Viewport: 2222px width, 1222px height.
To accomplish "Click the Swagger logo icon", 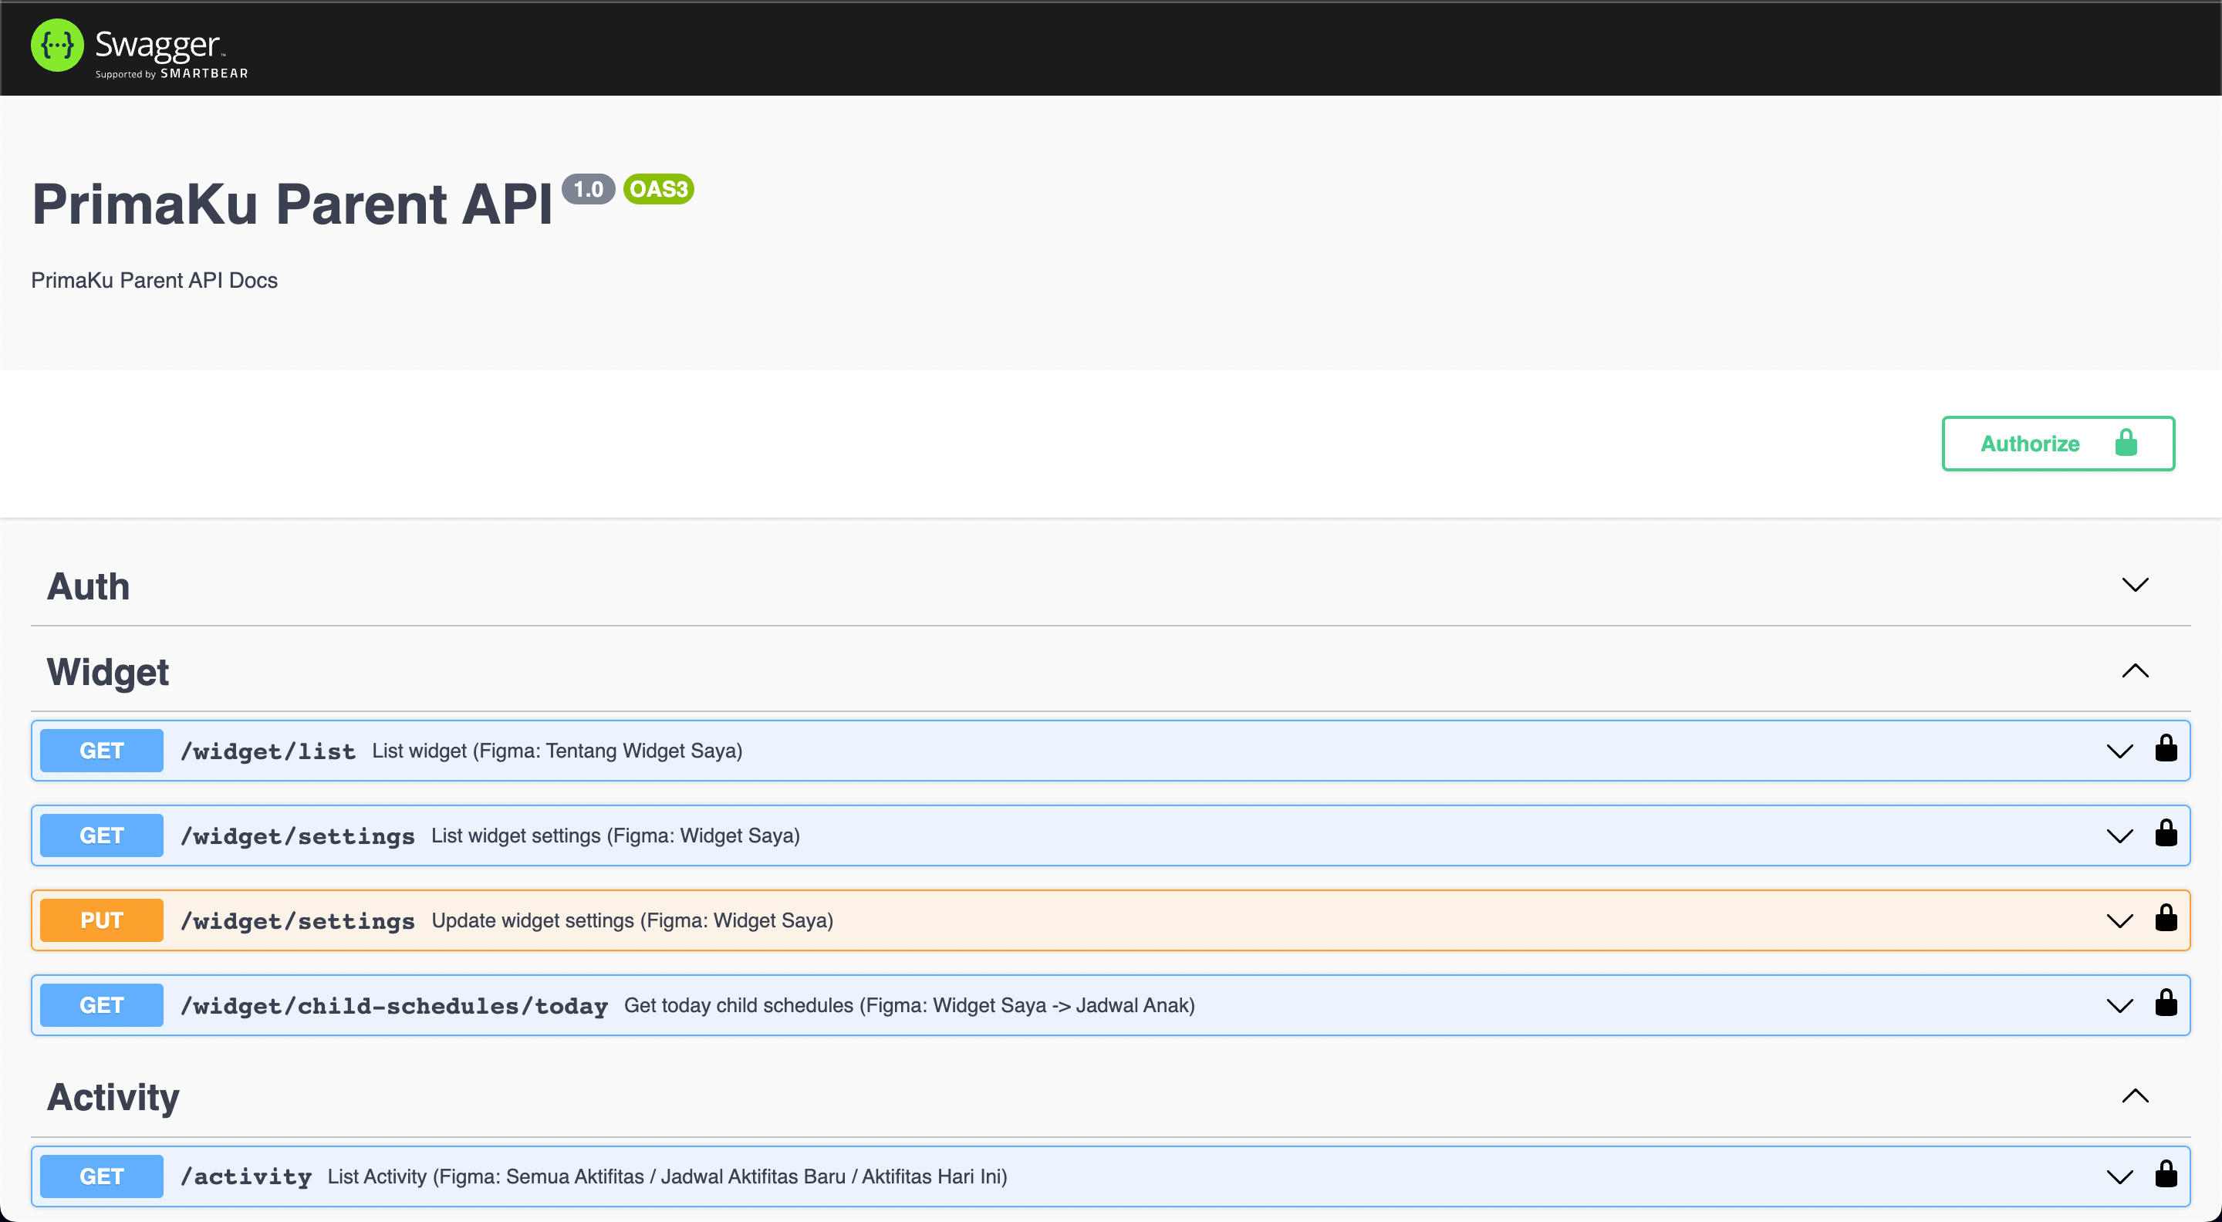I will coord(57,45).
